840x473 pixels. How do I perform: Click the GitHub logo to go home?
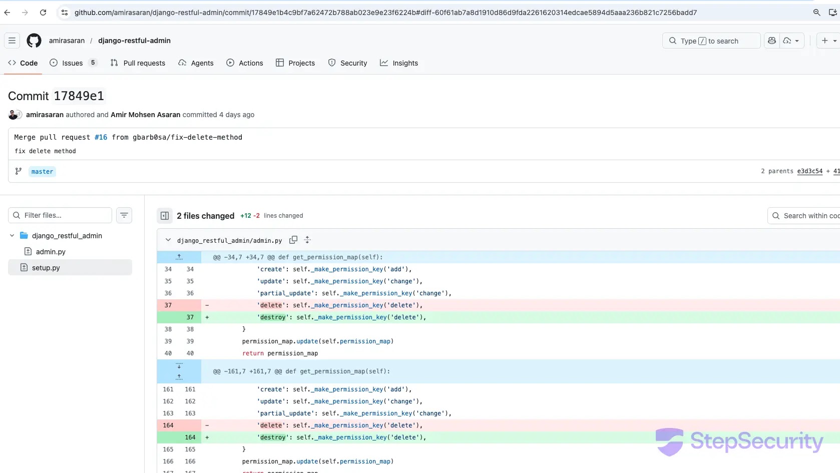[x=34, y=41]
